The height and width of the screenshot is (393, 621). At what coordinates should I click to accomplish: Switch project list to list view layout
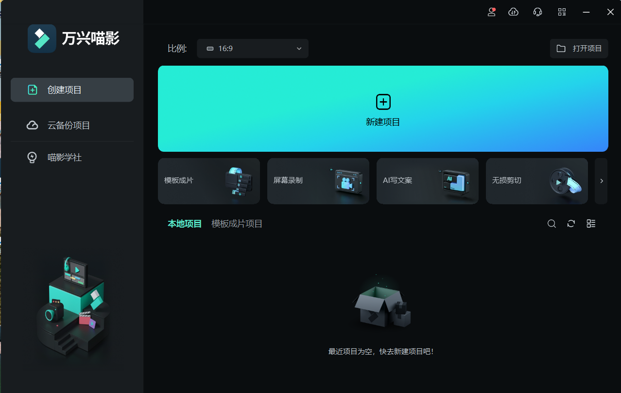coord(591,223)
